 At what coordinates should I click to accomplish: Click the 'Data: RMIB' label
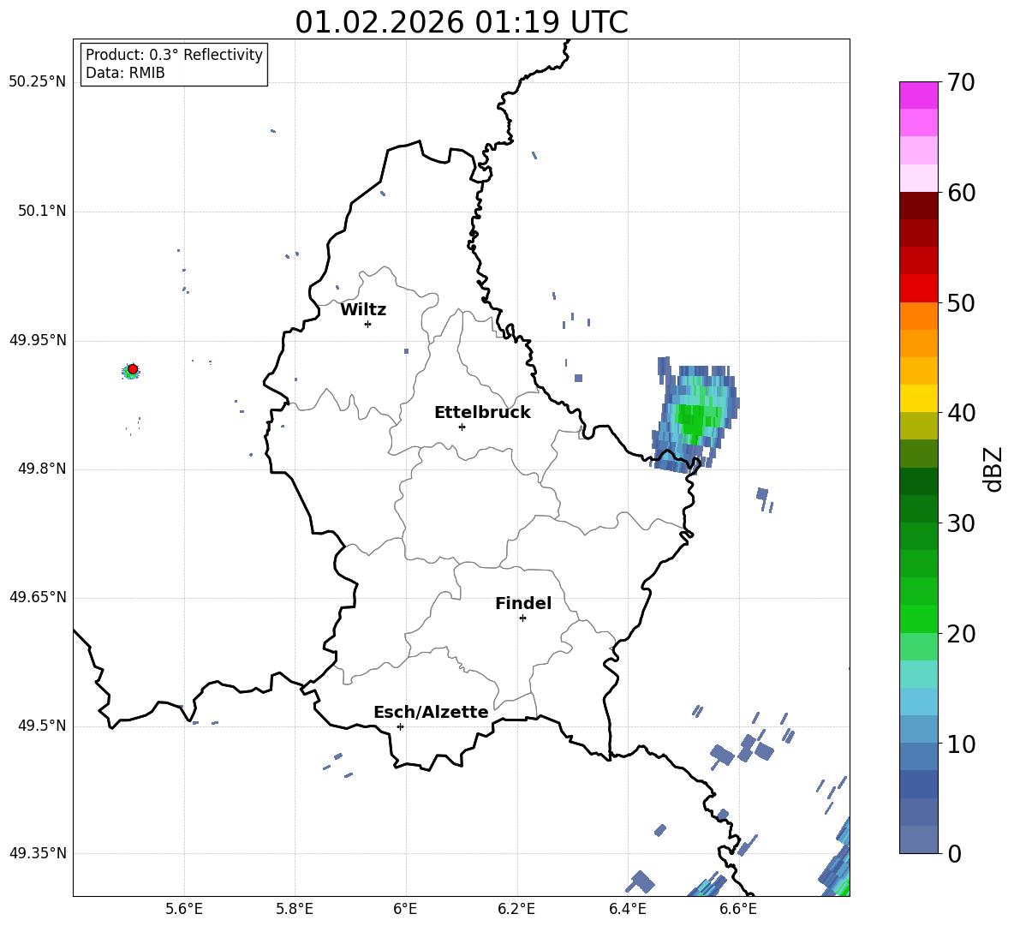(x=125, y=73)
